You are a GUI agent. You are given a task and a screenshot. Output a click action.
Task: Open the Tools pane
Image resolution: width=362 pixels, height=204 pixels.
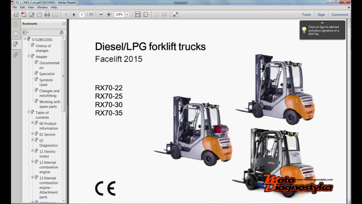pyautogui.click(x=306, y=14)
